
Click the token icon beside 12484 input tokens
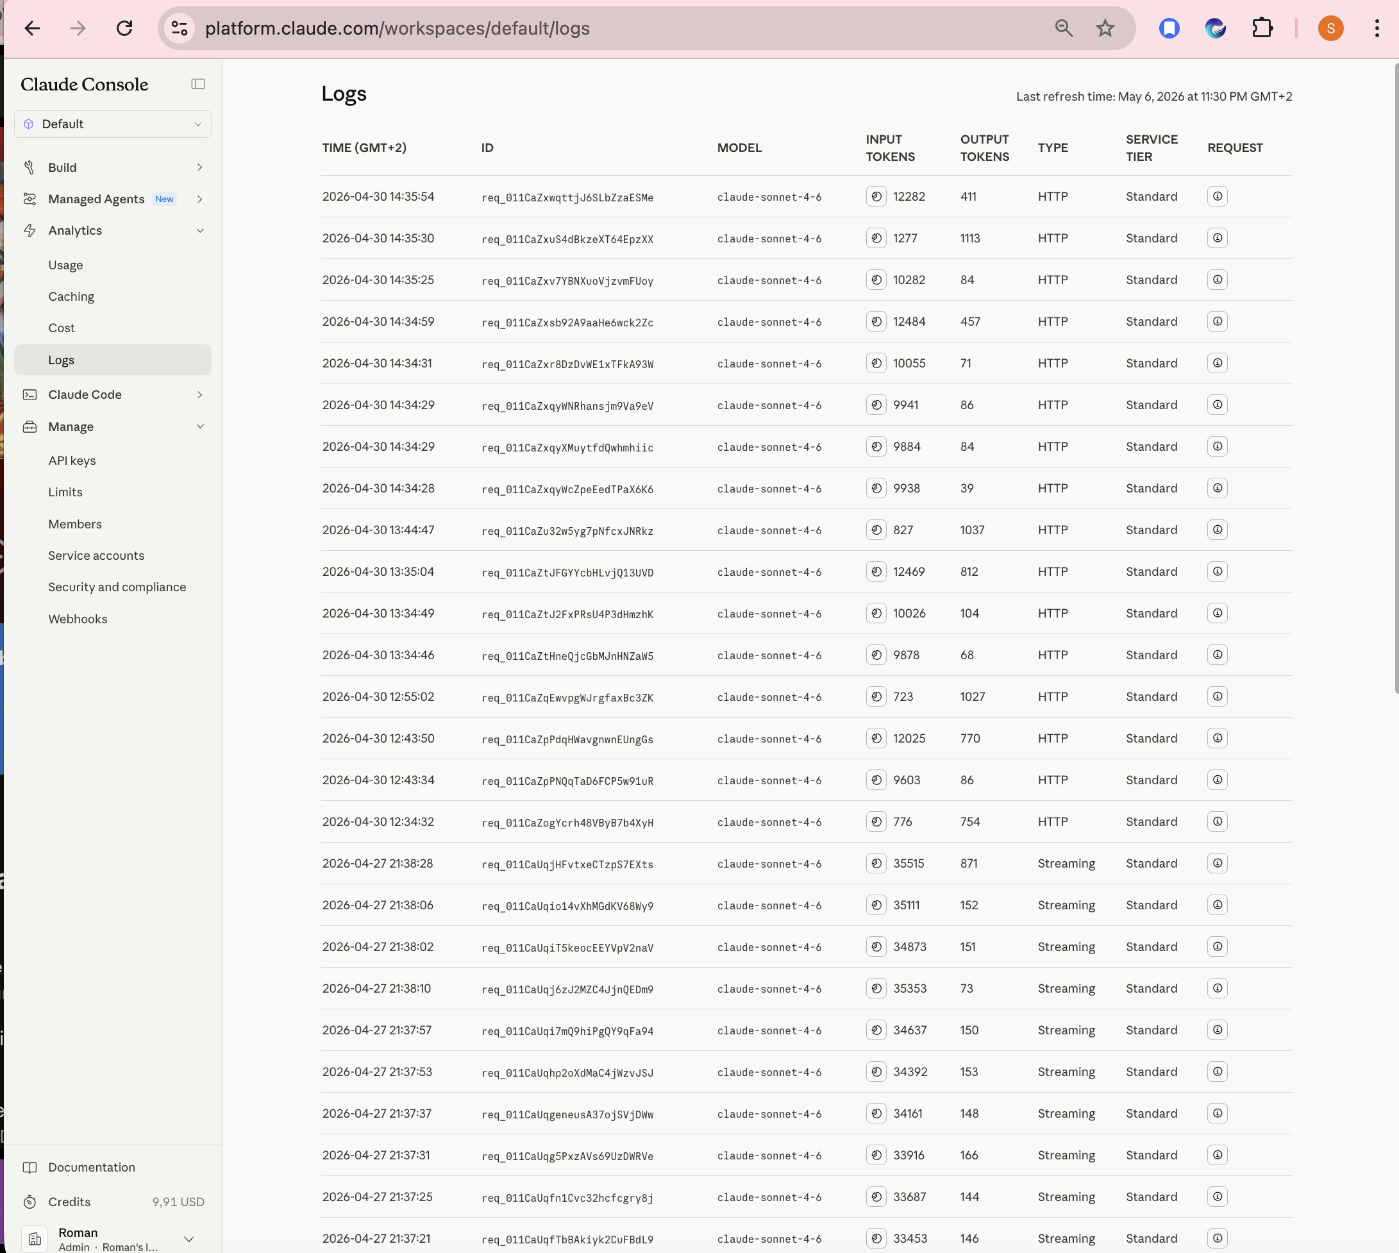(876, 321)
